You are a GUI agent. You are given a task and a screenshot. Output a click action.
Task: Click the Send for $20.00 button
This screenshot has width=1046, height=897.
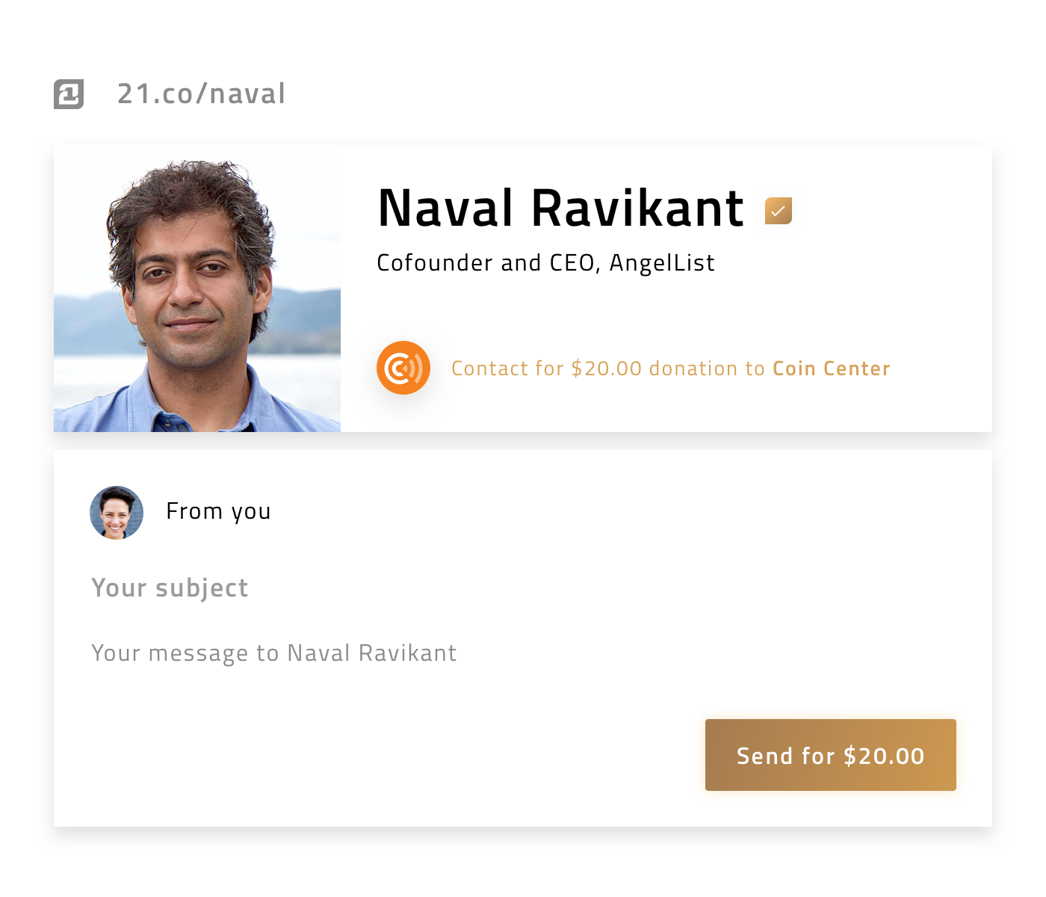click(831, 755)
